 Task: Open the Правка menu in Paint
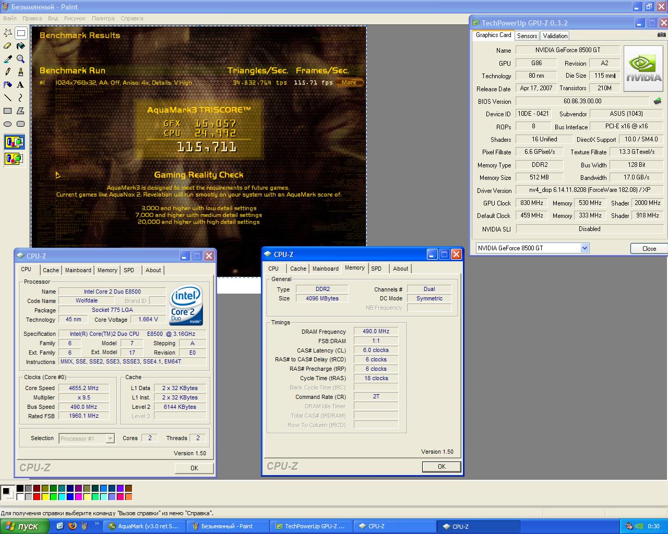(x=32, y=18)
